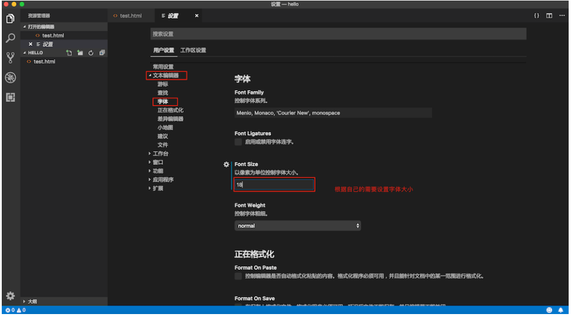This screenshot has width=571, height=317.
Task: Open the Source Control view
Action: click(x=11, y=58)
